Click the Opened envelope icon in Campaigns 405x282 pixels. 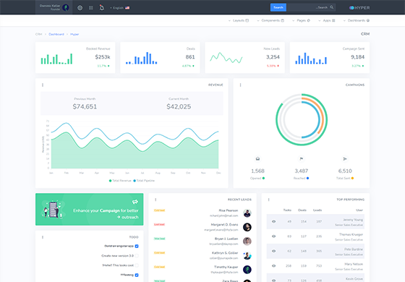pyautogui.click(x=257, y=159)
